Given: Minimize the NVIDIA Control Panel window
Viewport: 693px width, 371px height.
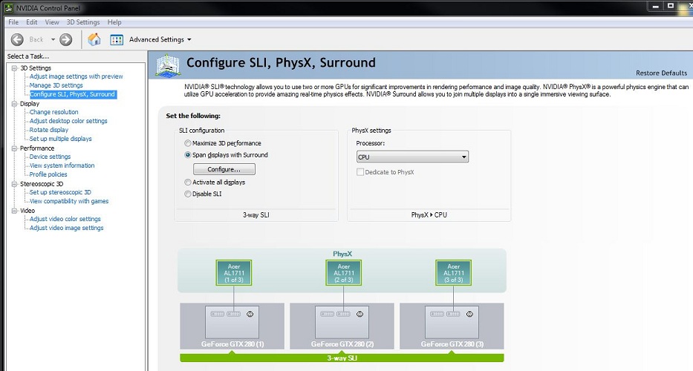Looking at the screenshot, I should coord(655,6).
